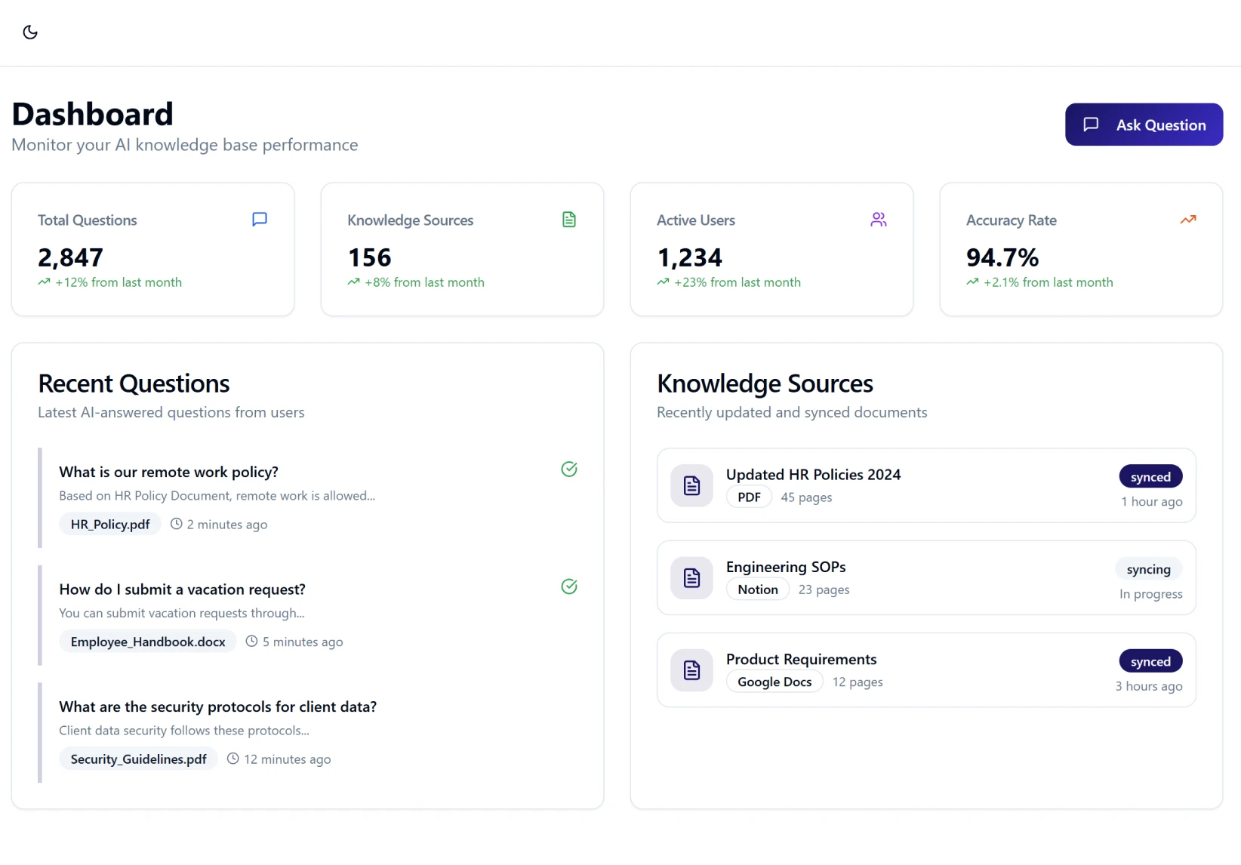Click the chat bubble icon on Total Questions card
The image size is (1241, 865).
(x=259, y=219)
